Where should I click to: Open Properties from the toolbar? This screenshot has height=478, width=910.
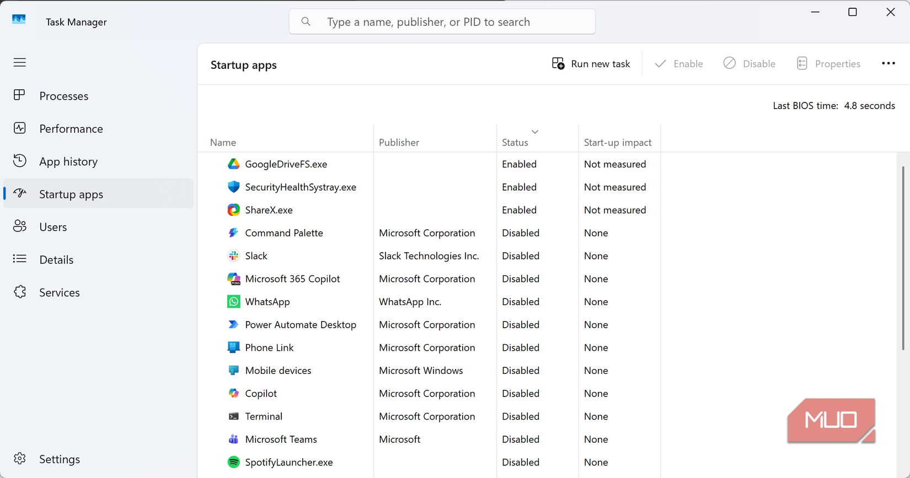coord(828,64)
